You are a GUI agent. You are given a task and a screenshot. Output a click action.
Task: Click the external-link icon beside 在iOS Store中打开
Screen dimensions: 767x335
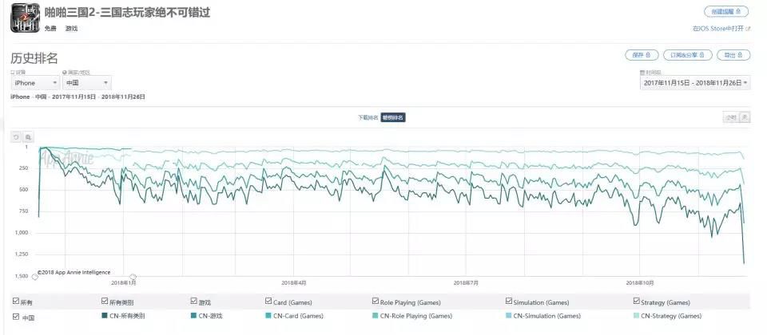click(749, 29)
